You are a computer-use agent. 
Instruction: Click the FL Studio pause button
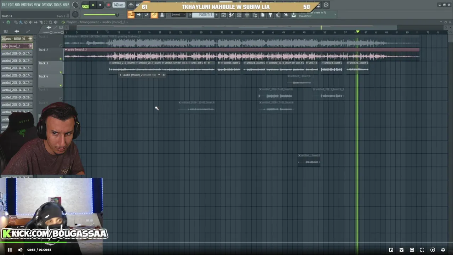click(x=93, y=5)
